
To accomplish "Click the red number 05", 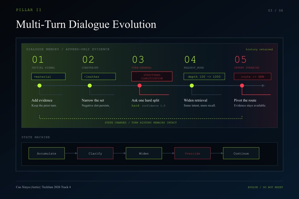I will click(x=240, y=59).
